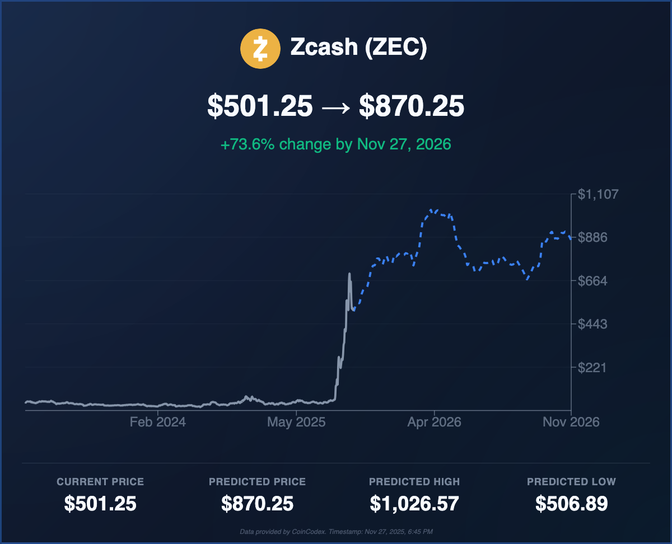Click the Apr 2026 x-axis marker

click(434, 422)
